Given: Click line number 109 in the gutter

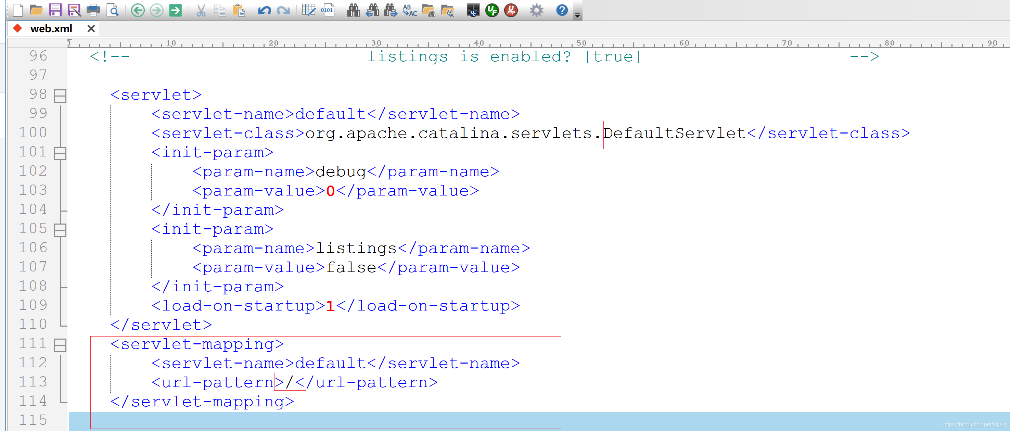Looking at the screenshot, I should click(x=33, y=305).
